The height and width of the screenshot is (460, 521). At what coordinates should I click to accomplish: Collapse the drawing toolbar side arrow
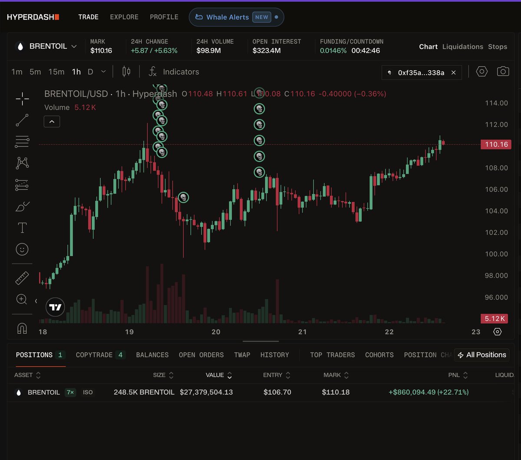[x=36, y=300]
